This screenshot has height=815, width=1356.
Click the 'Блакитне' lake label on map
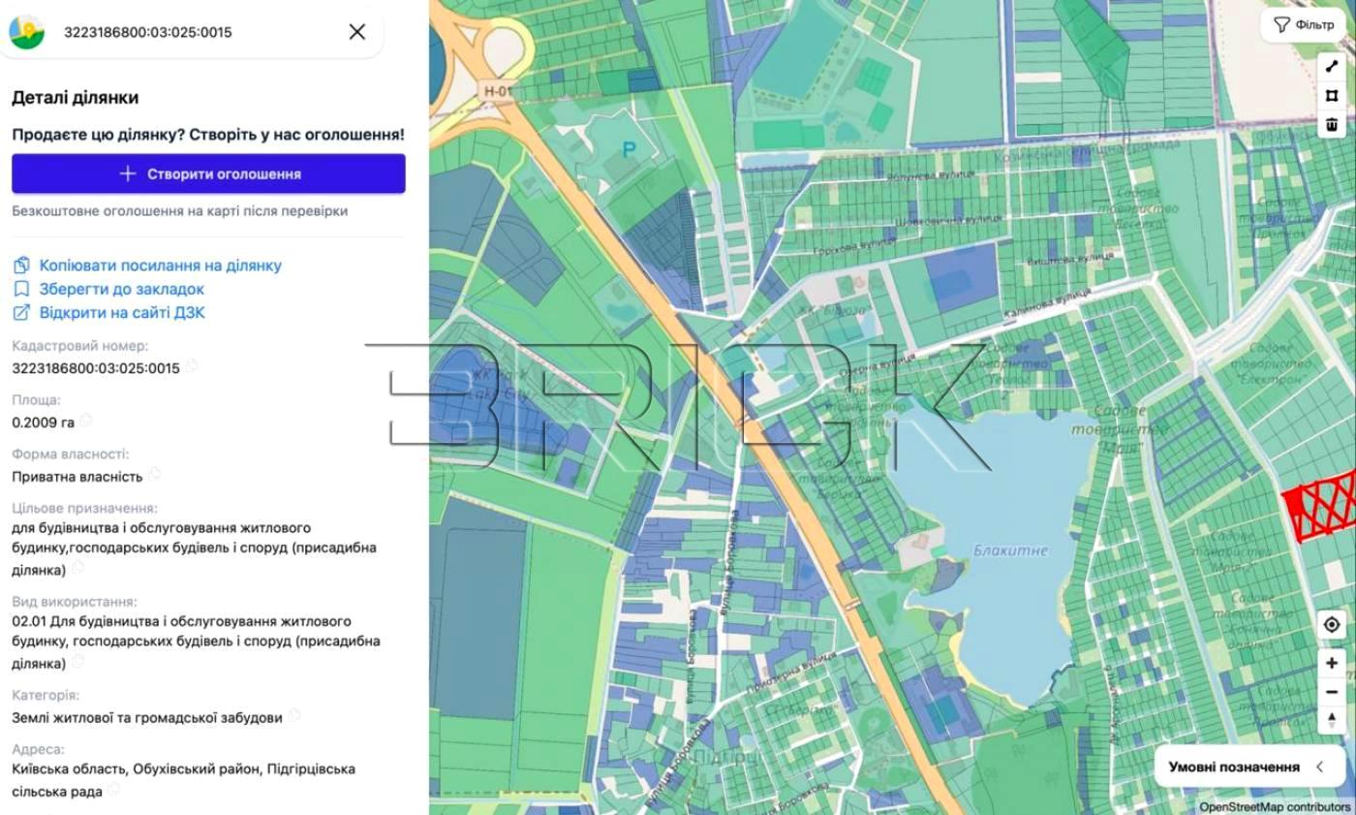coord(1010,550)
